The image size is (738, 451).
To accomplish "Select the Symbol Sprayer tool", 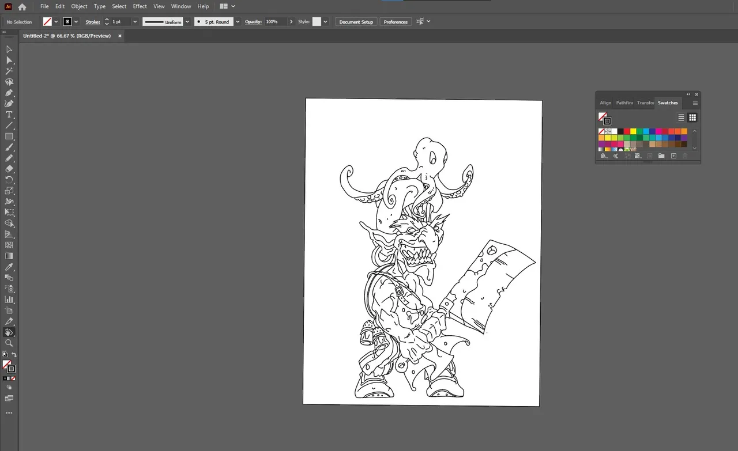I will [x=9, y=289].
